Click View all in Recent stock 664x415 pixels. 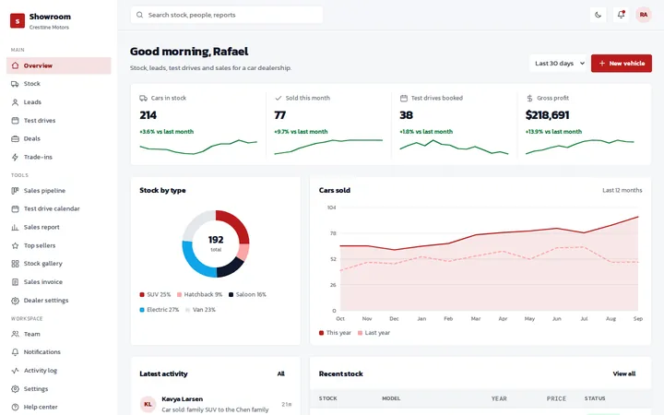624,373
